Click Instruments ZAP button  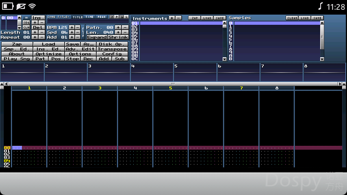pyautogui.click(x=195, y=18)
